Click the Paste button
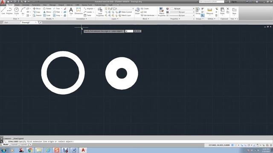The width and height of the screenshot is (273, 153). click(x=222, y=11)
